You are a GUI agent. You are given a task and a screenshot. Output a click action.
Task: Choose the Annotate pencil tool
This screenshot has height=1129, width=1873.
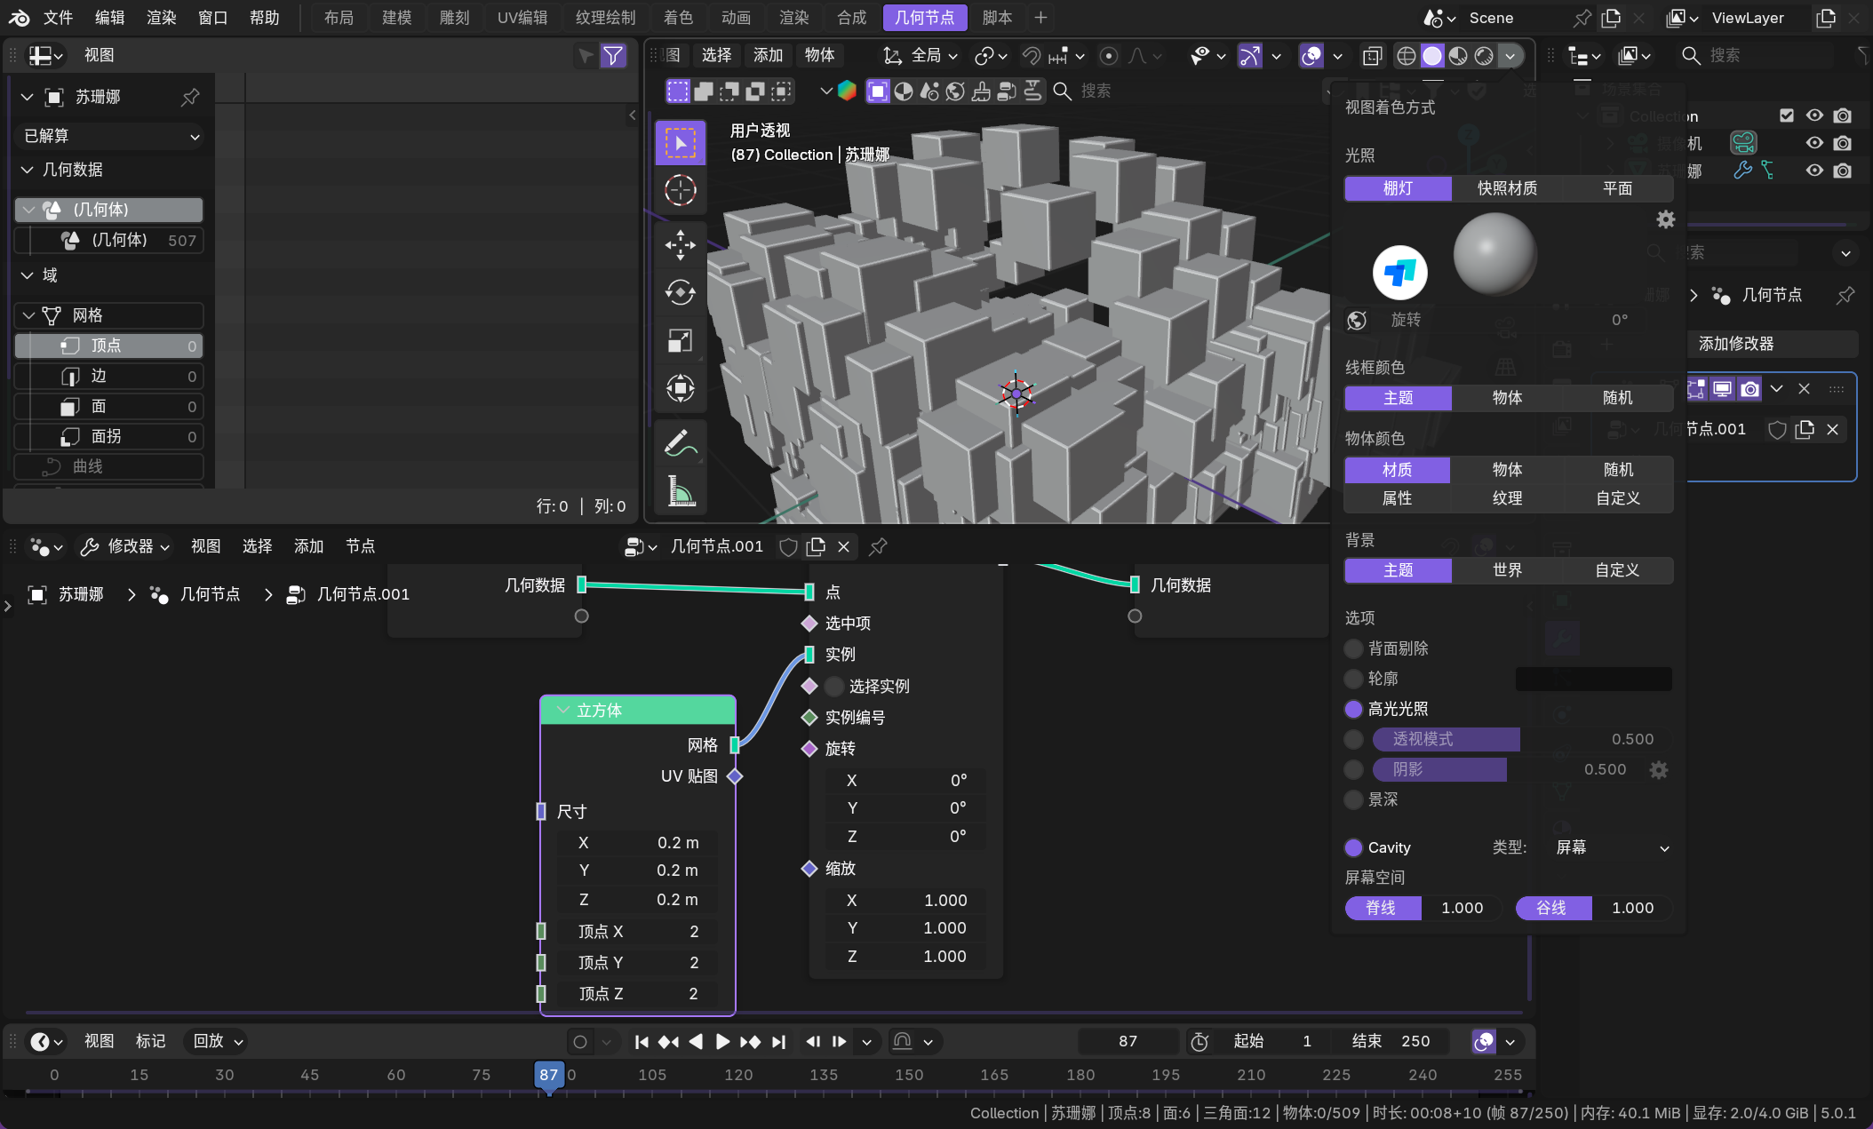point(680,442)
